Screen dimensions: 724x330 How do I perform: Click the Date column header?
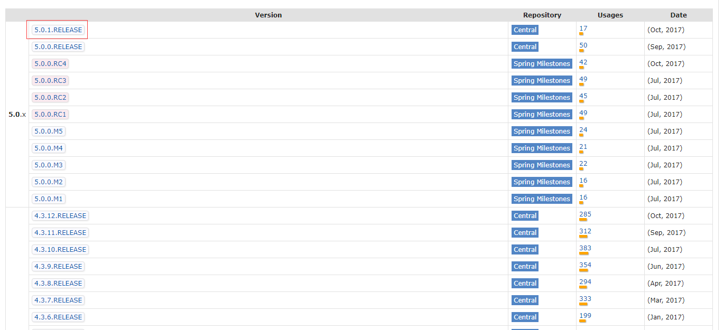pyautogui.click(x=679, y=15)
